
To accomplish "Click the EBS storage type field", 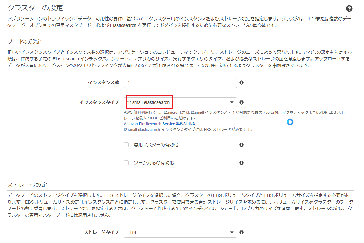I will coord(180,232).
